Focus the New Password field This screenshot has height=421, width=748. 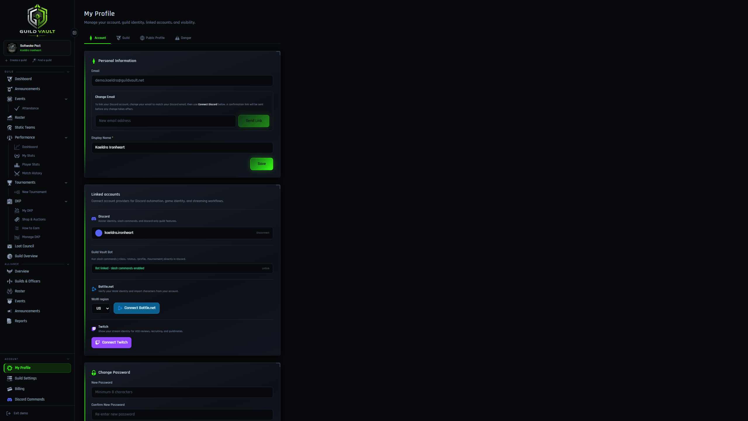182,392
